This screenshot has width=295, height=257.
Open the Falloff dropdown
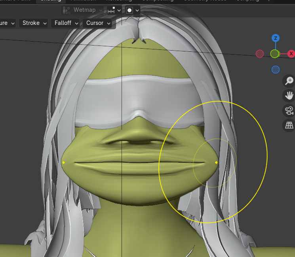click(x=65, y=23)
